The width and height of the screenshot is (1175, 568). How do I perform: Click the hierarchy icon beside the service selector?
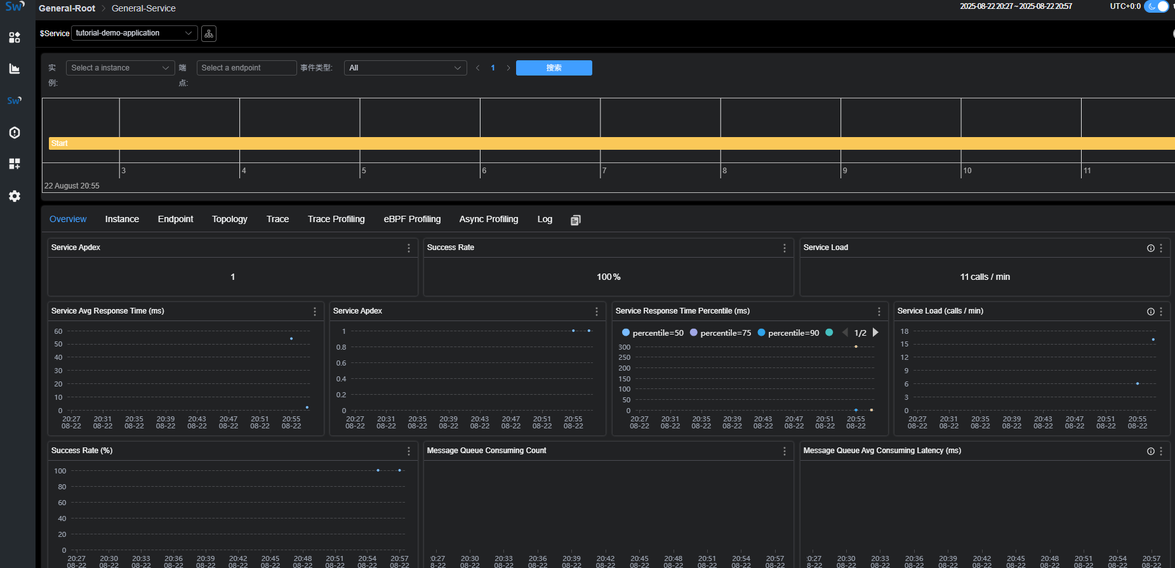209,34
